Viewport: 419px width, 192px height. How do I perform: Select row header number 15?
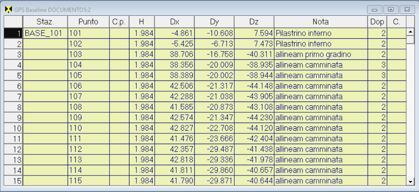pyautogui.click(x=13, y=181)
